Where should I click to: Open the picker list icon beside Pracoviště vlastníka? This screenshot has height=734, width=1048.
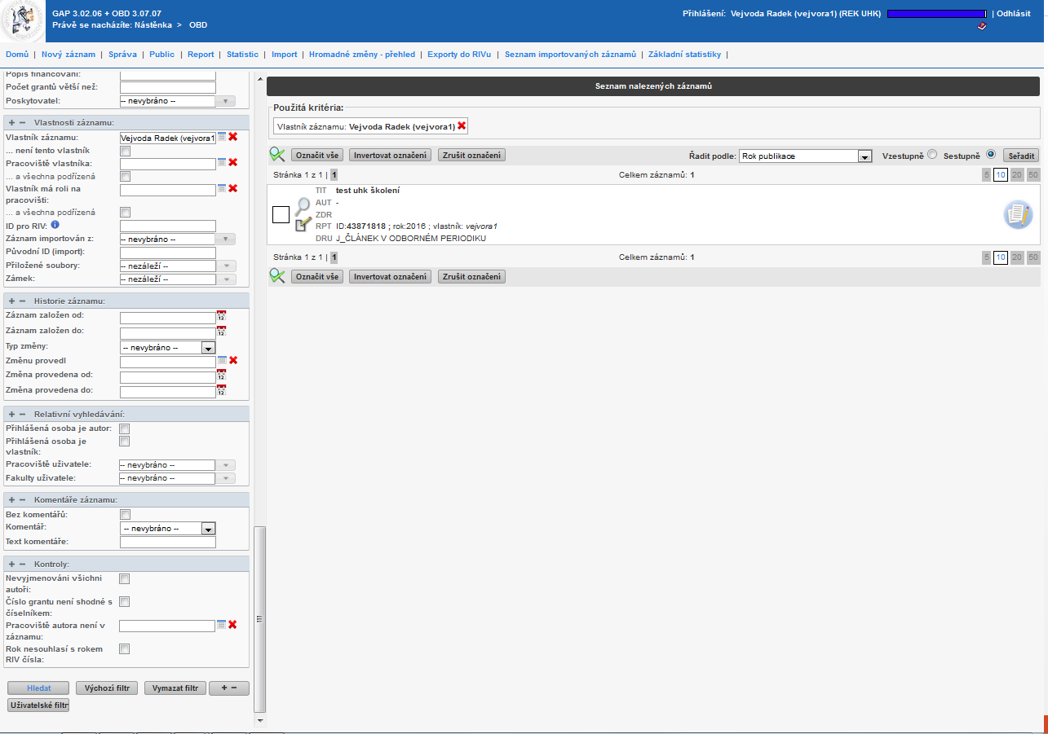[222, 162]
